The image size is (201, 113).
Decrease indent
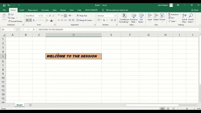(70, 20)
